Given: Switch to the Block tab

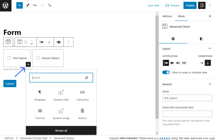Looking at the screenshot, I should (x=181, y=16).
